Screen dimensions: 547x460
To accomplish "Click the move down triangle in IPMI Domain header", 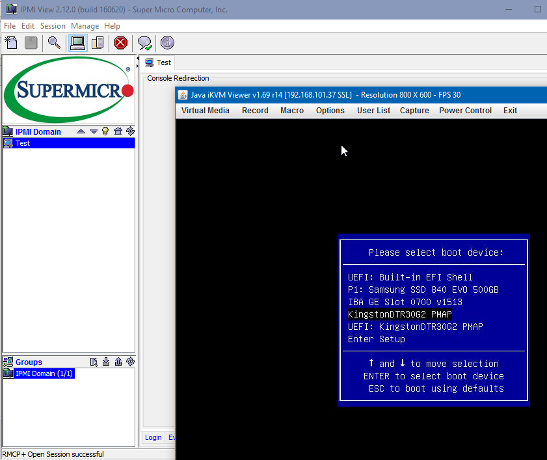I will 94,131.
